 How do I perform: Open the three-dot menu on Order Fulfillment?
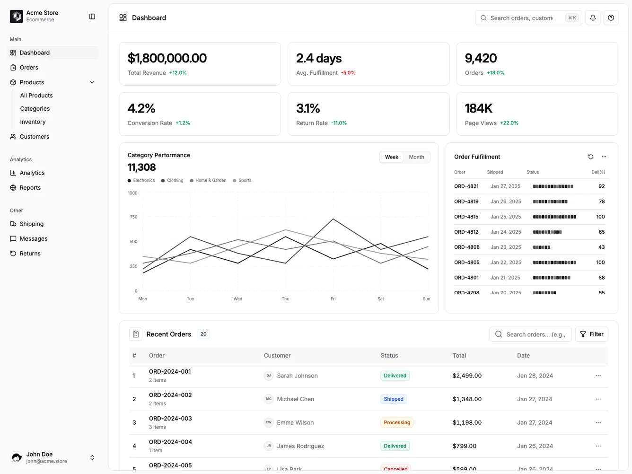604,157
